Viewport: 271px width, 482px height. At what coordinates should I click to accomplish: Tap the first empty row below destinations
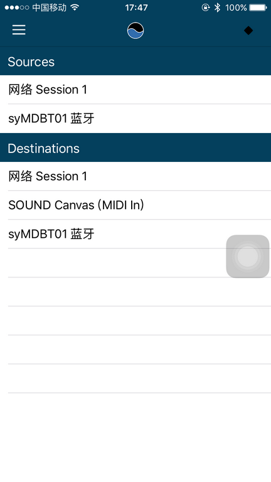coord(135,263)
